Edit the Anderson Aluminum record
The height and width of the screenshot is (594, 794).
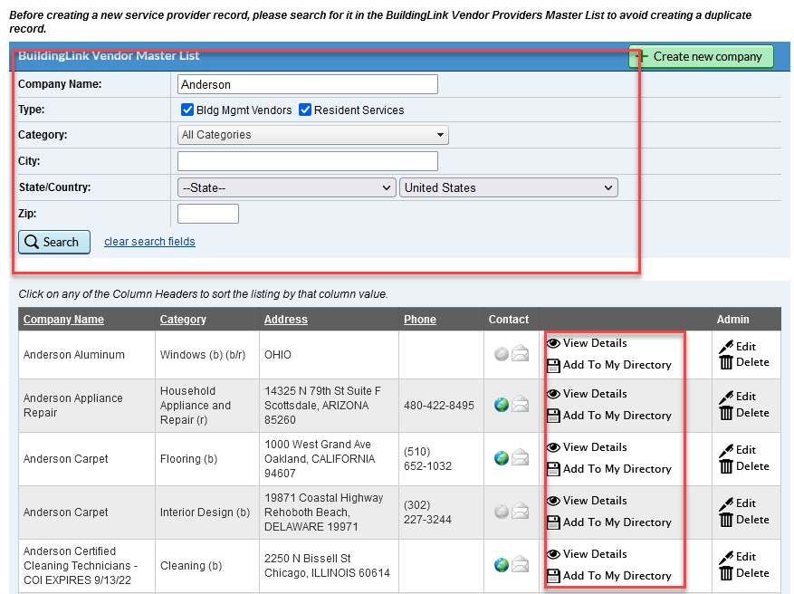click(738, 347)
